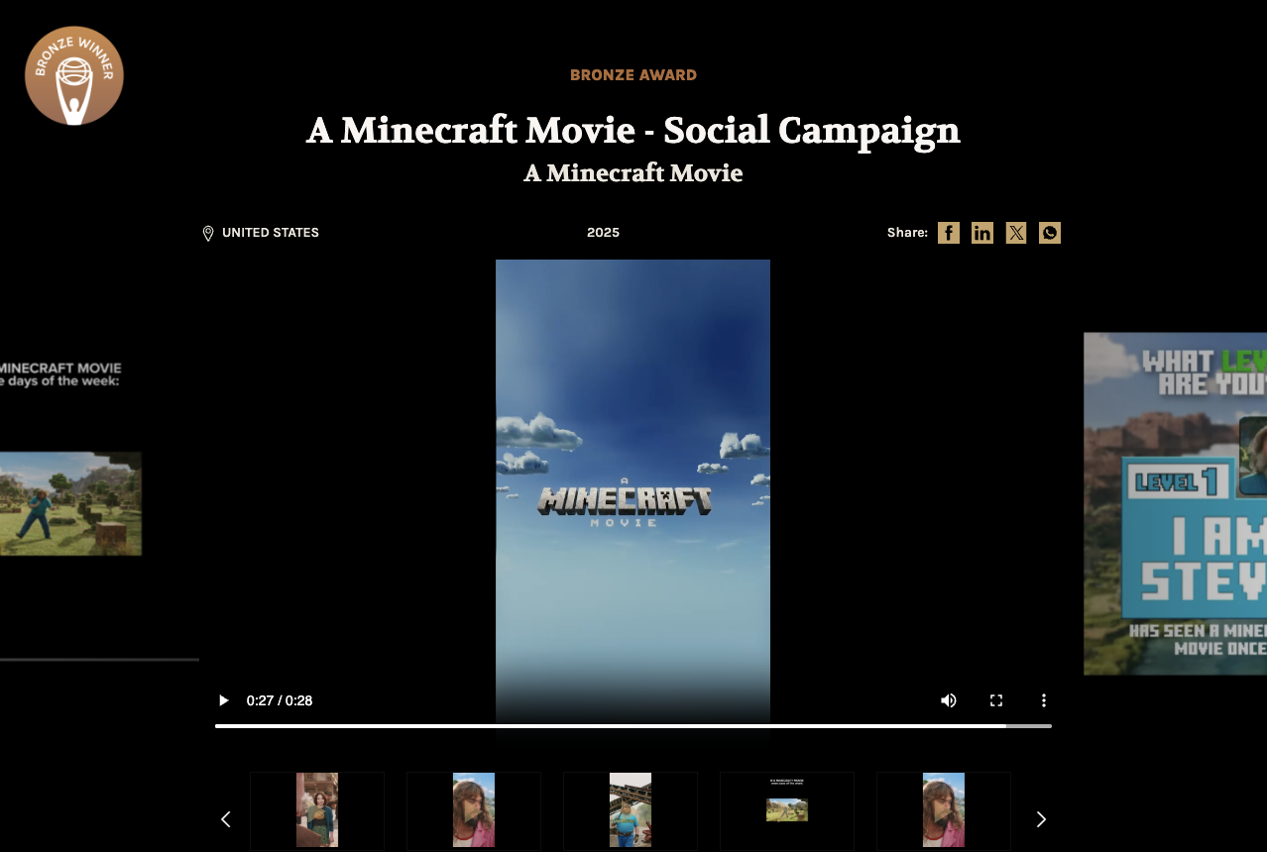Open first thumbnail with woman in room

pos(317,810)
